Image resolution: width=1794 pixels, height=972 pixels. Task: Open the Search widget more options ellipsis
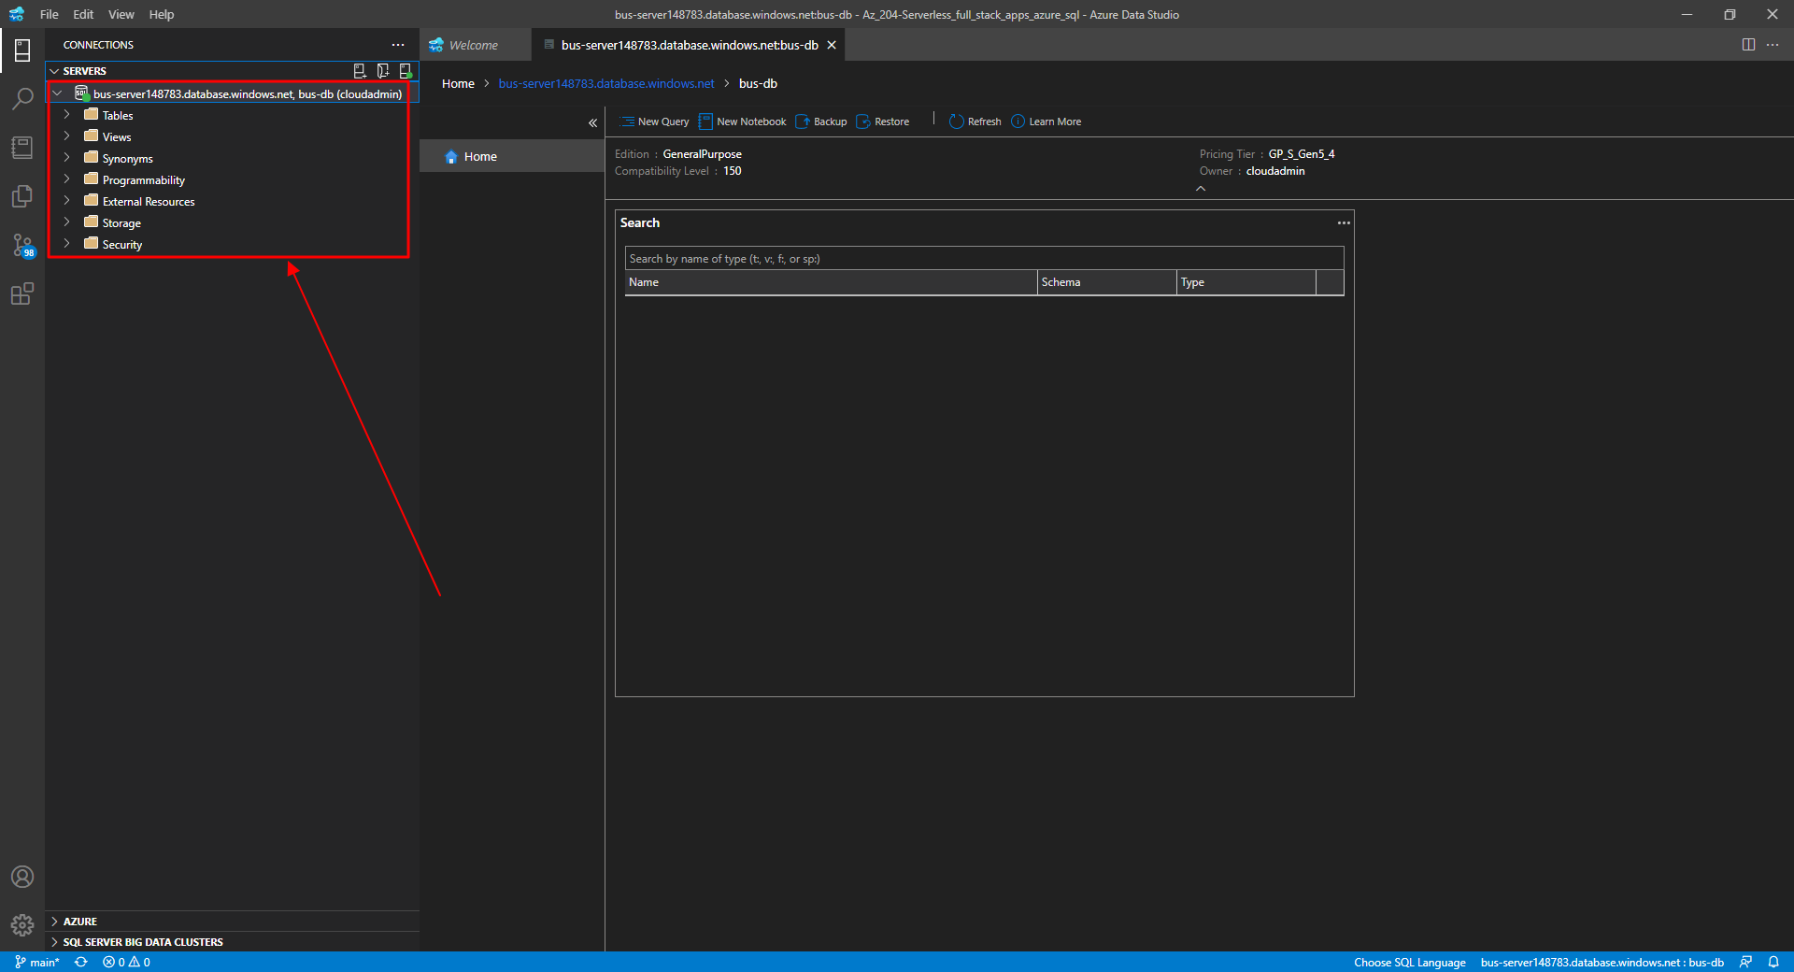point(1344,222)
